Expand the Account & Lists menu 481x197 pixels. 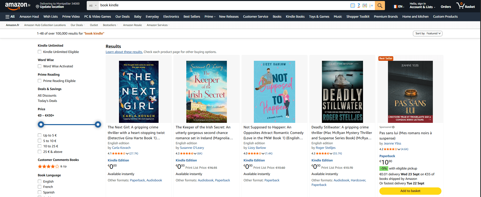(x=422, y=6)
